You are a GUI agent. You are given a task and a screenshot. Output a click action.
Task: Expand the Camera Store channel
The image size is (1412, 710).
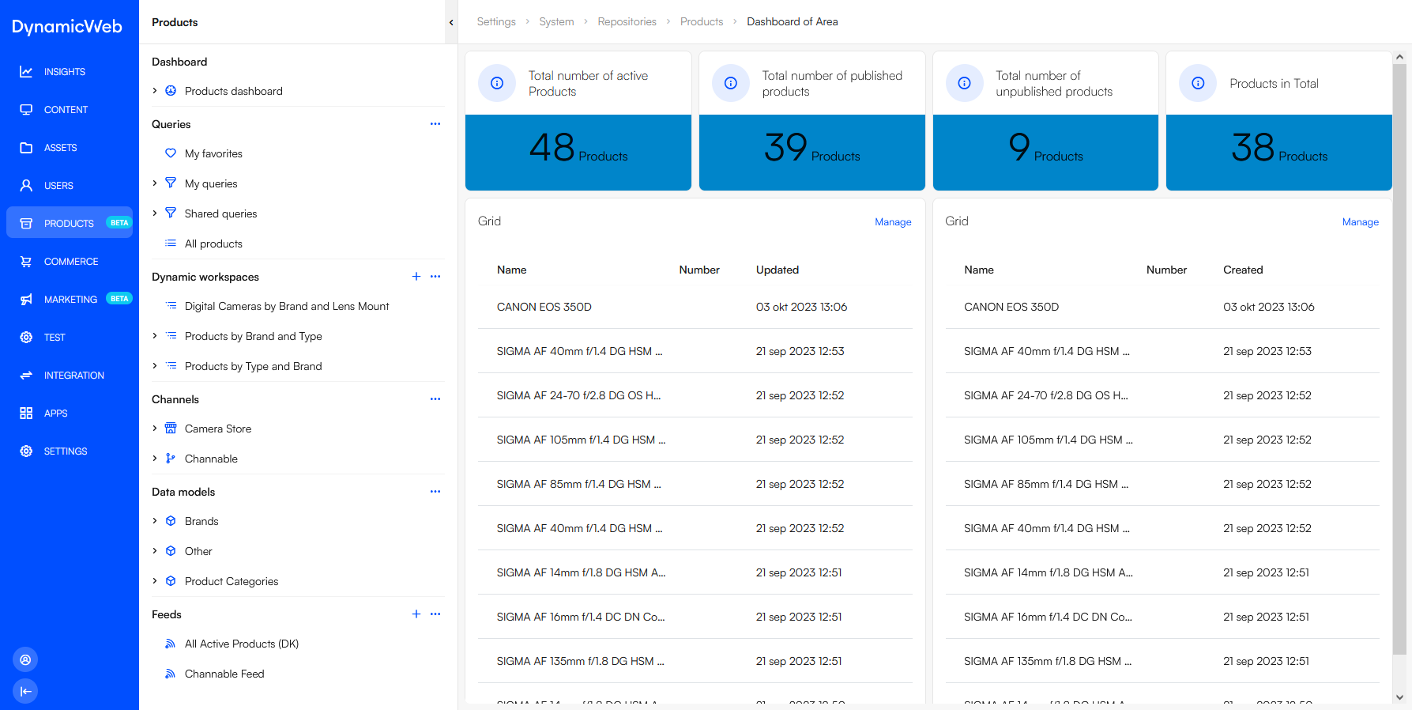click(x=155, y=429)
